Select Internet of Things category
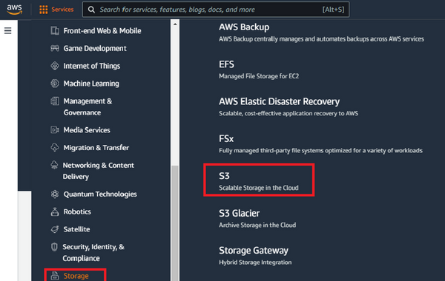The width and height of the screenshot is (445, 281). click(x=92, y=66)
